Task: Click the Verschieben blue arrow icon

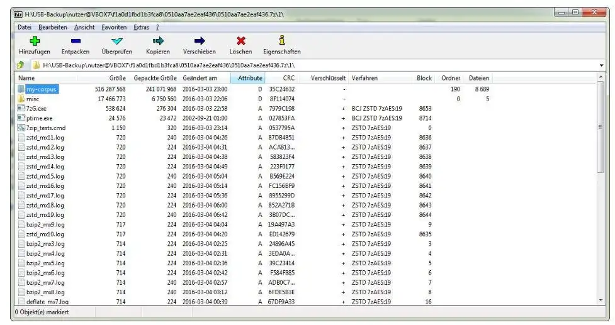Action: [200, 41]
